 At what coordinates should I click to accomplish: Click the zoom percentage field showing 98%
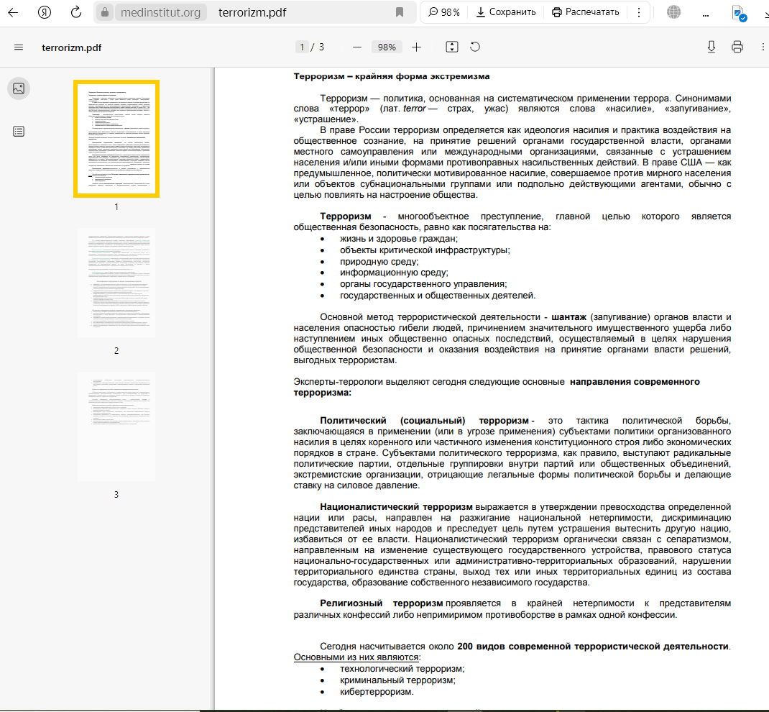pos(387,47)
